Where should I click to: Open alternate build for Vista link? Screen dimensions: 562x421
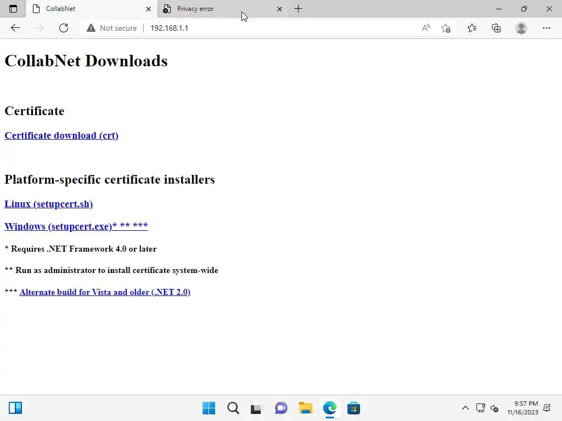105,292
